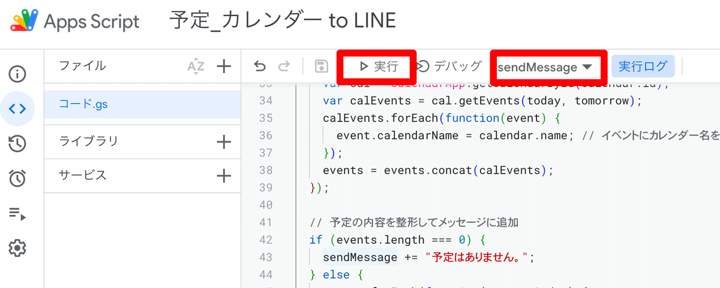Start debugging with デバッグ button
The width and height of the screenshot is (720, 288).
(449, 66)
